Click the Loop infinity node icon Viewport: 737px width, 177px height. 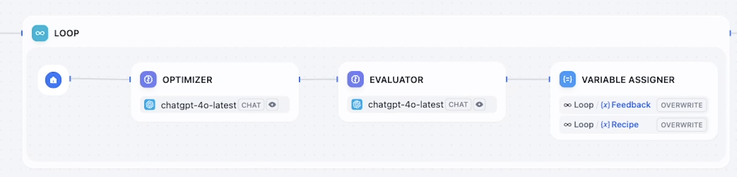(x=40, y=33)
